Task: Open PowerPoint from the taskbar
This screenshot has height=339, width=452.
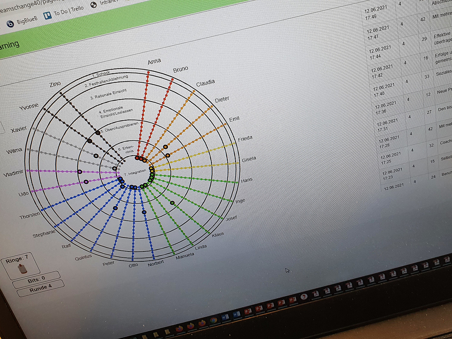Action: pyautogui.click(x=248, y=311)
